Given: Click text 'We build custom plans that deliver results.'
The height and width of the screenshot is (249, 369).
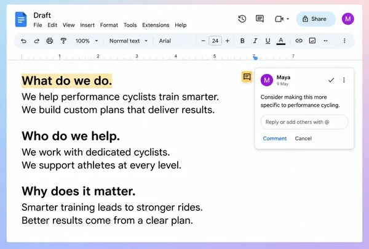Looking at the screenshot, I should [118, 110].
